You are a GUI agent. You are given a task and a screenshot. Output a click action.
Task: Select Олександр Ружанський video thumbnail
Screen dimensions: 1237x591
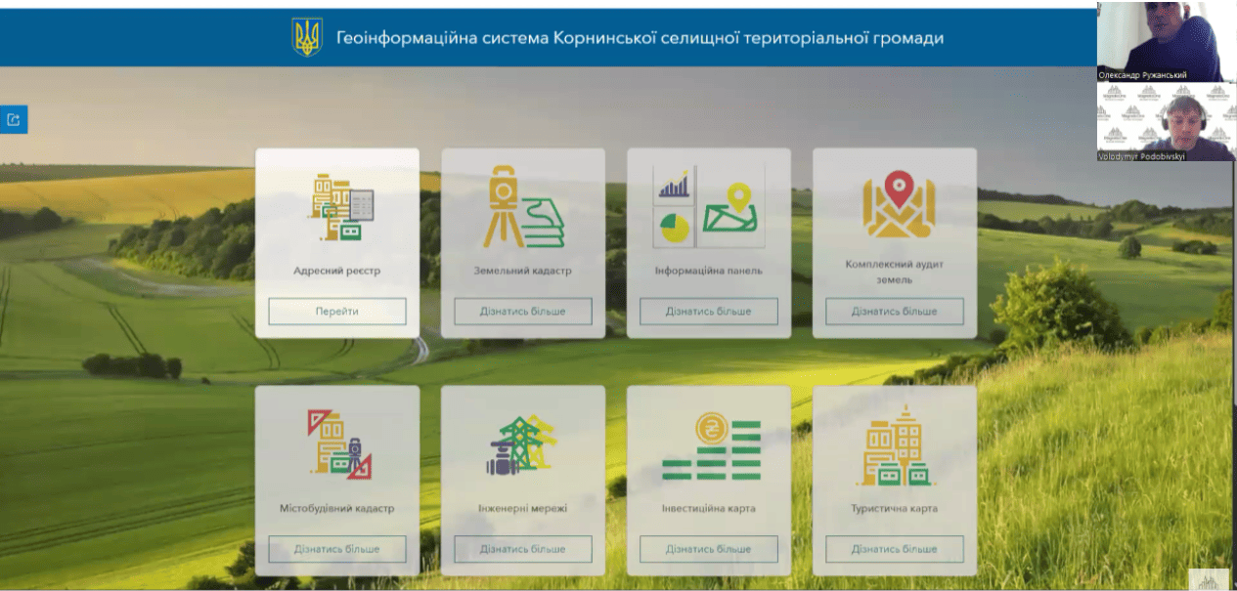[1167, 41]
